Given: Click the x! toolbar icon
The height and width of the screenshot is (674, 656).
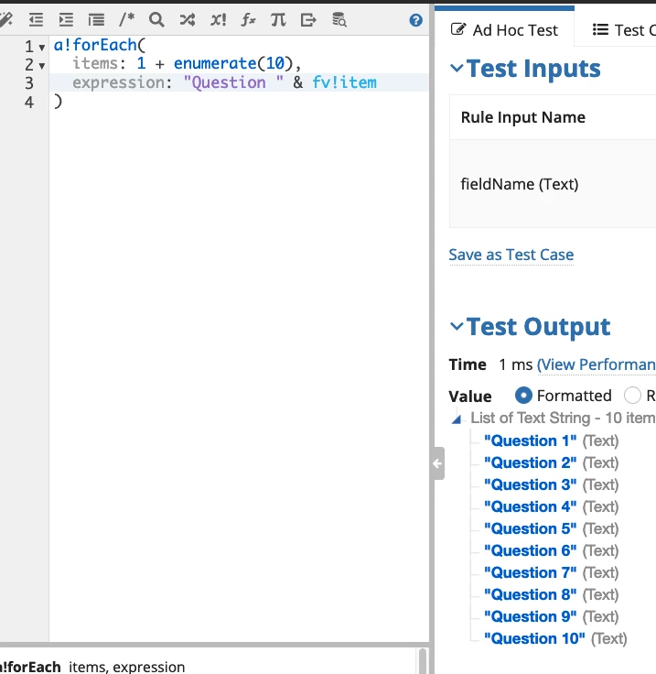Looking at the screenshot, I should pos(218,20).
